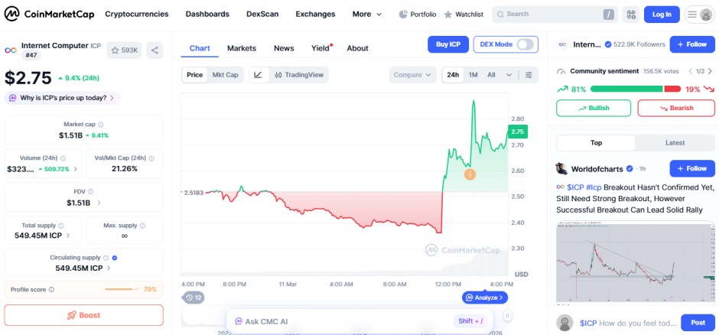The height and width of the screenshot is (335, 719).
Task: Select the line chart style icon
Action: (x=259, y=75)
